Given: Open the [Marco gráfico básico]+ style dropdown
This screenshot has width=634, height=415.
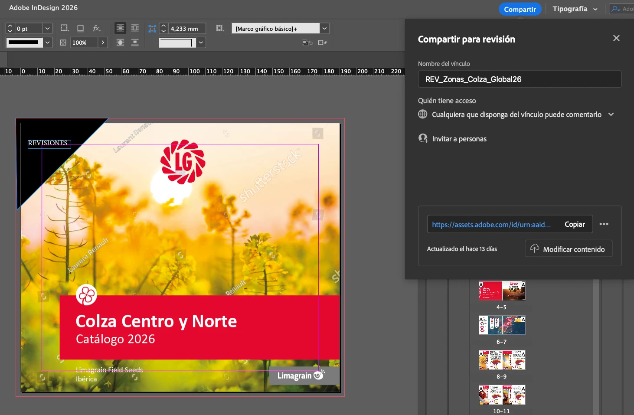Looking at the screenshot, I should pyautogui.click(x=324, y=29).
